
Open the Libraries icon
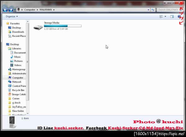[10, 48]
